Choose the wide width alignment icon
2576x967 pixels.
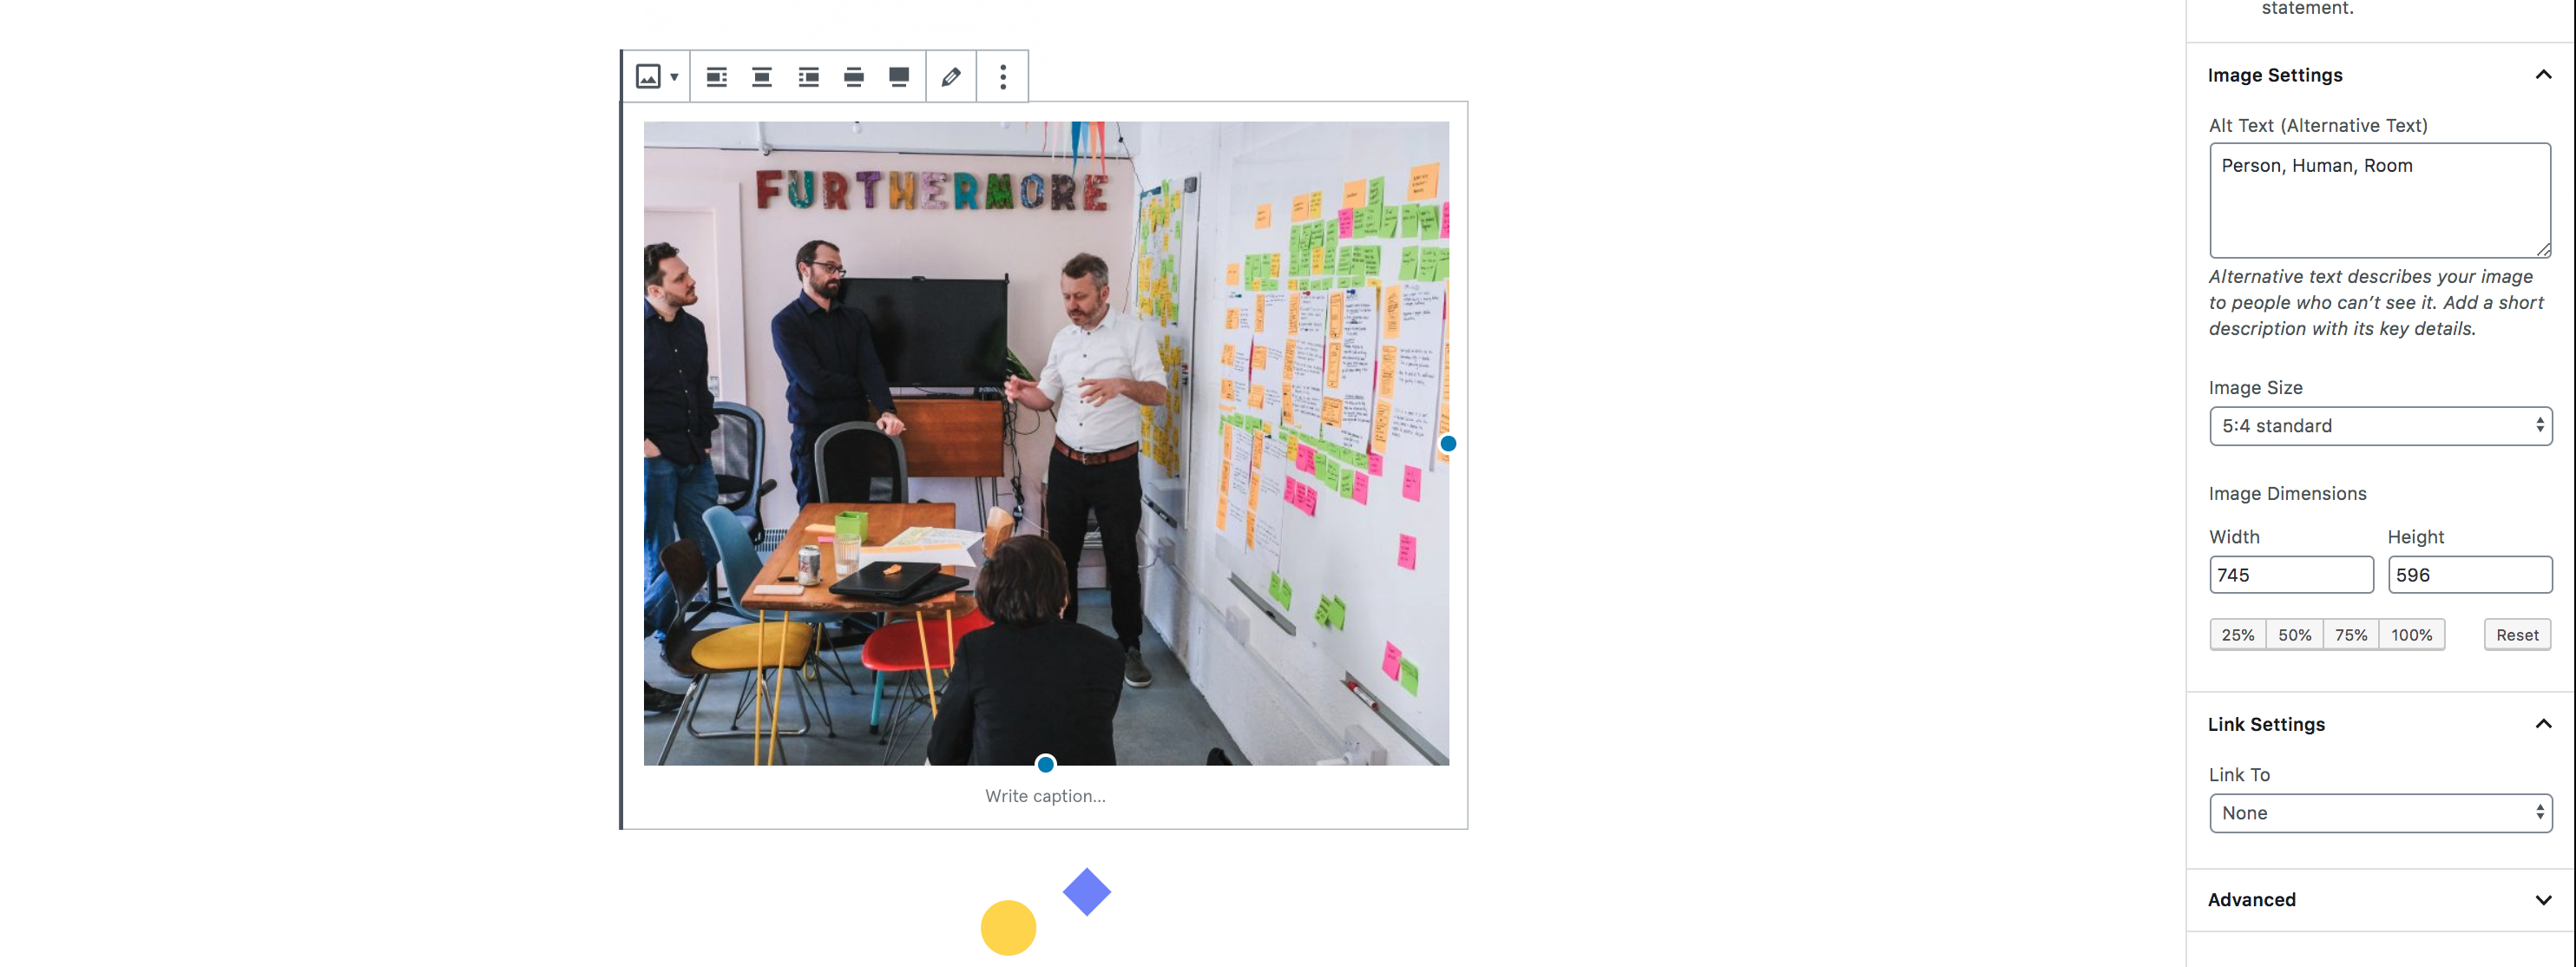pos(853,76)
